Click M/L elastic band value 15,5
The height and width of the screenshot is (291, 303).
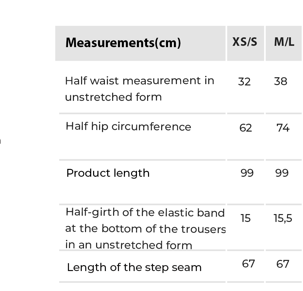click(283, 218)
